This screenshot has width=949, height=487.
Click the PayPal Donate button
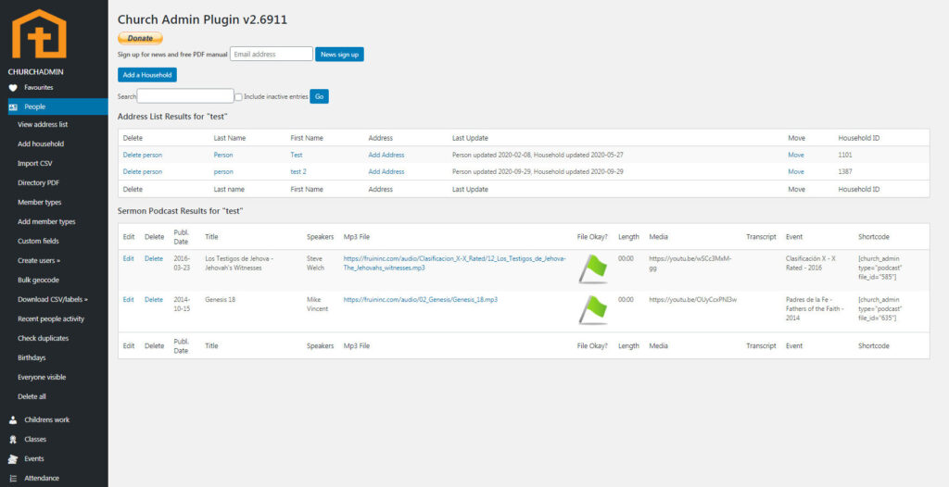140,38
